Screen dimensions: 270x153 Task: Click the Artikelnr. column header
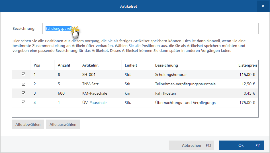(90, 65)
